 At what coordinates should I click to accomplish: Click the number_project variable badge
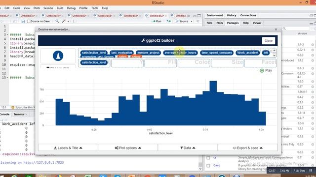(x=148, y=53)
